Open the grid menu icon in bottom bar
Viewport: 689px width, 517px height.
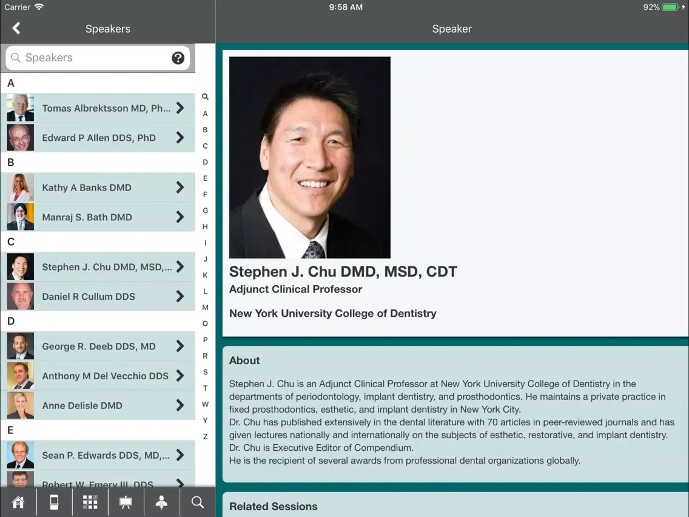tap(90, 502)
